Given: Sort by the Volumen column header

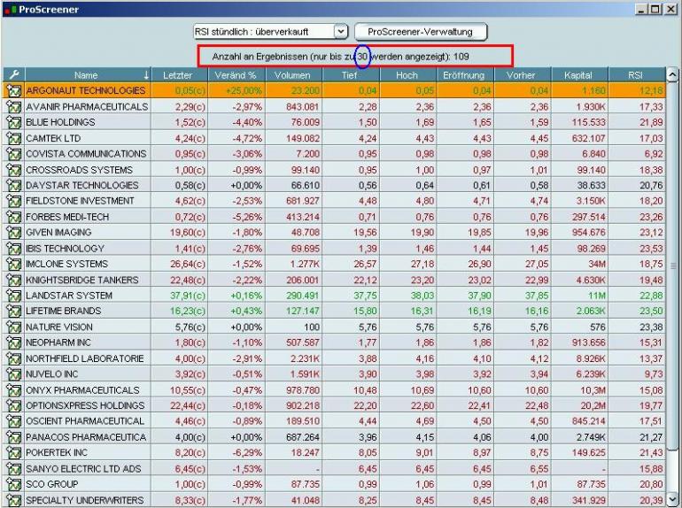Looking at the screenshot, I should (x=292, y=75).
